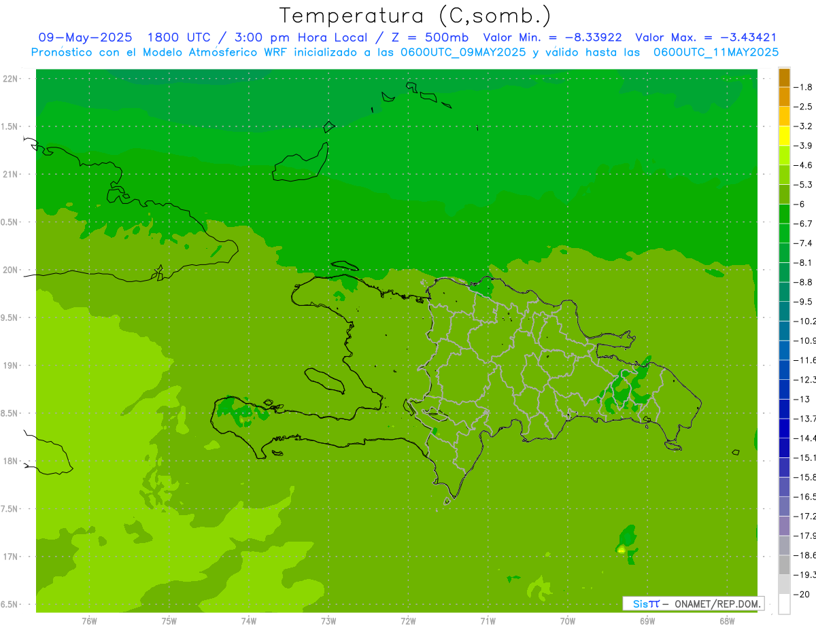This screenshot has width=816, height=630.
Task: Click the 20N latitude axis label
Action: 11,270
